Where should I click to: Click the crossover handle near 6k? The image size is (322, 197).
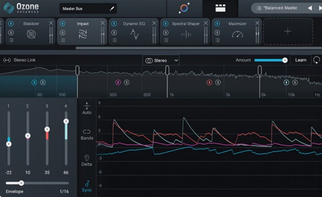(260, 70)
